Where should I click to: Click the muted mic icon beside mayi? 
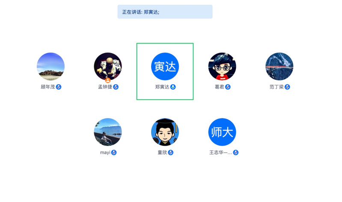click(114, 152)
